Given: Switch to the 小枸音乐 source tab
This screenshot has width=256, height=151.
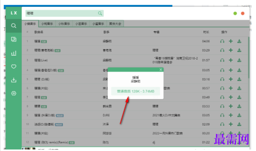Looking at the screenshot, I should [x=47, y=24].
